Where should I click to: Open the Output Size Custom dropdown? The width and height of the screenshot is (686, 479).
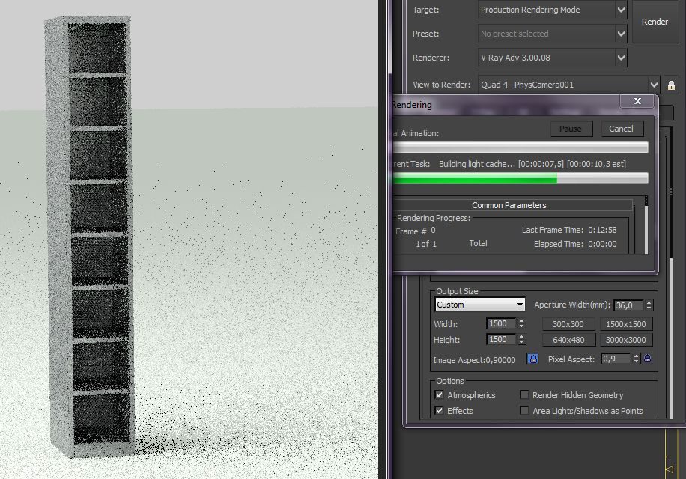click(480, 305)
